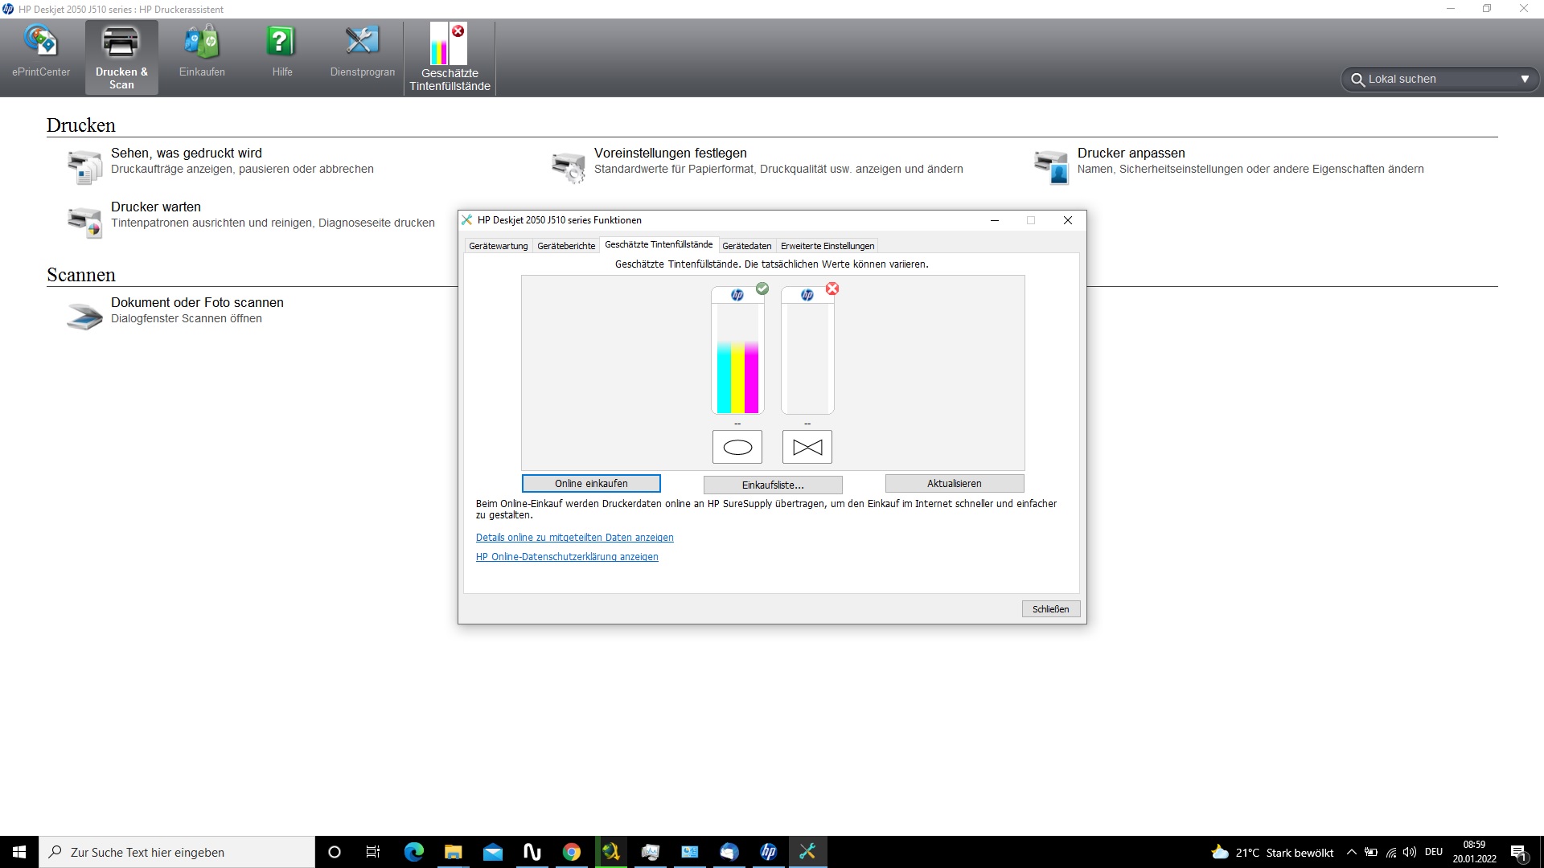Viewport: 1544px width, 868px height.
Task: Click Voreinstellungen festlegen printer icon
Action: pyautogui.click(x=569, y=167)
